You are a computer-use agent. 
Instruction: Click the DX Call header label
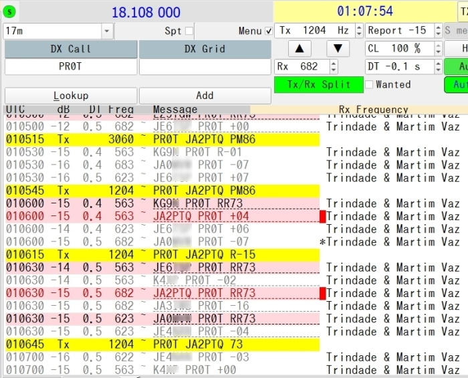[71, 49]
